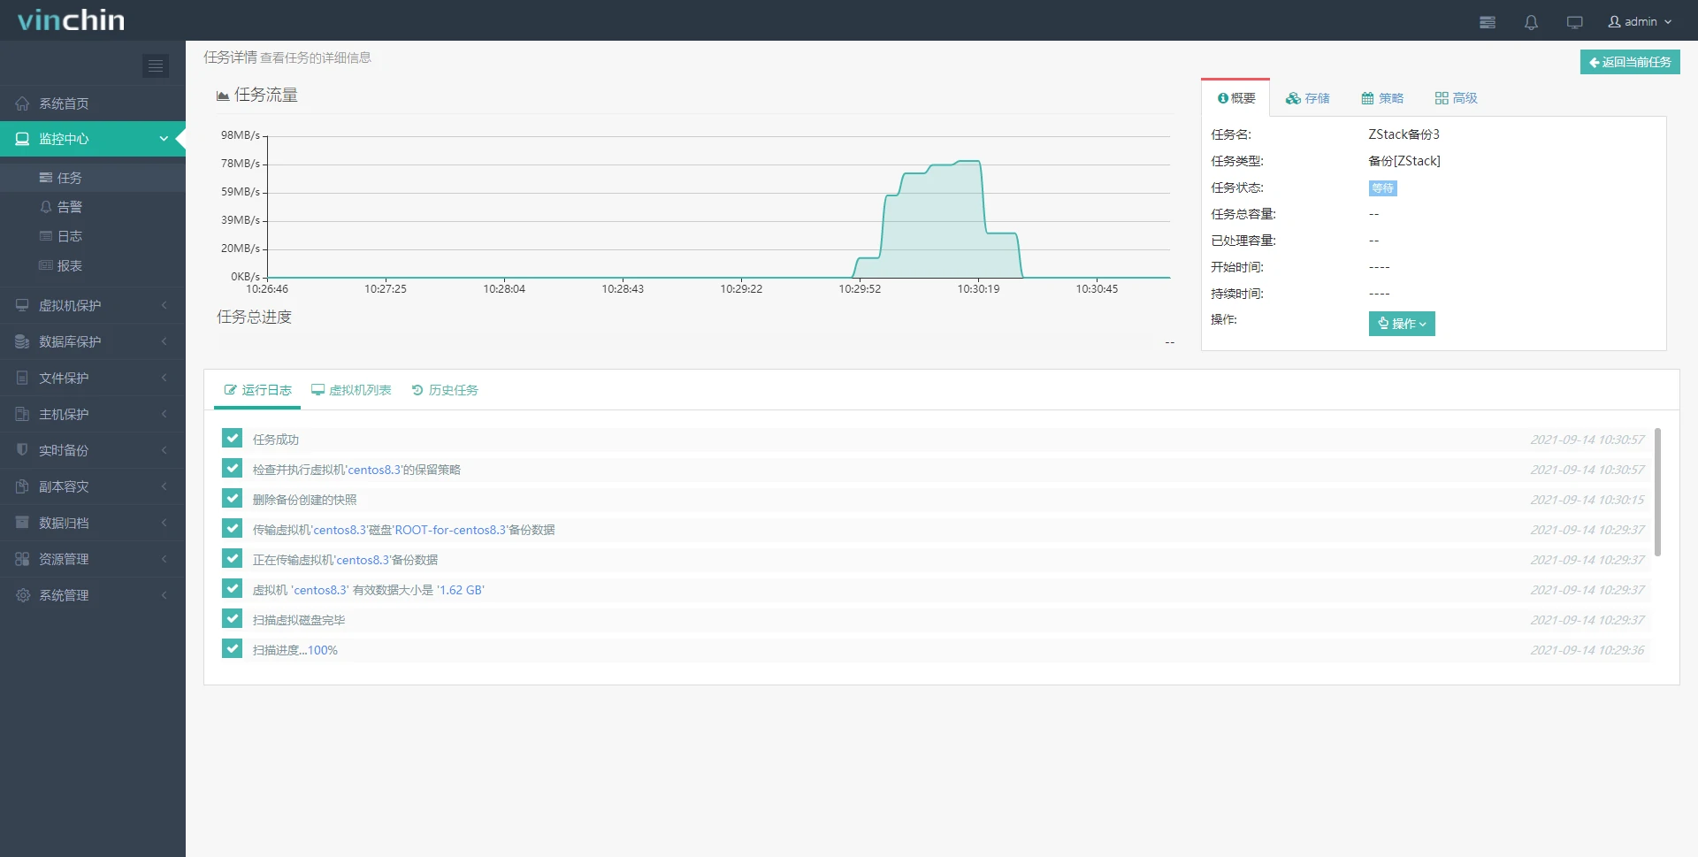The height and width of the screenshot is (857, 1698).
Task: Click the monitor screen icon in header
Action: click(x=1574, y=22)
